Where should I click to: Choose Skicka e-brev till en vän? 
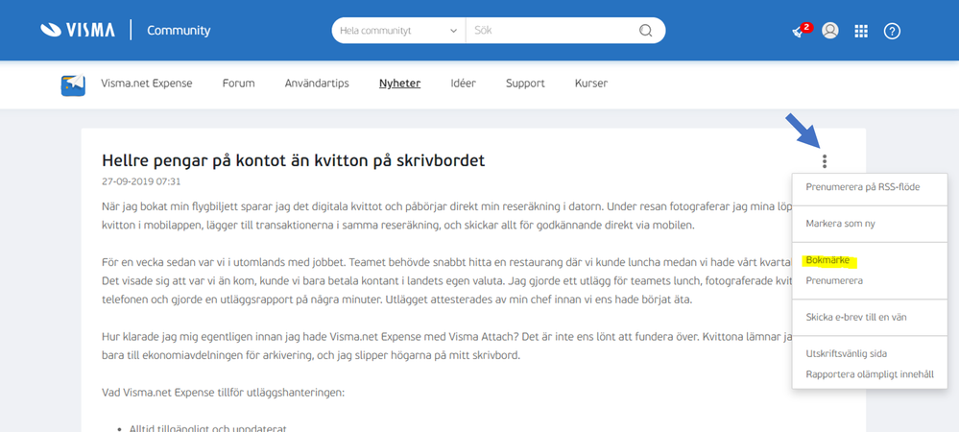point(856,317)
